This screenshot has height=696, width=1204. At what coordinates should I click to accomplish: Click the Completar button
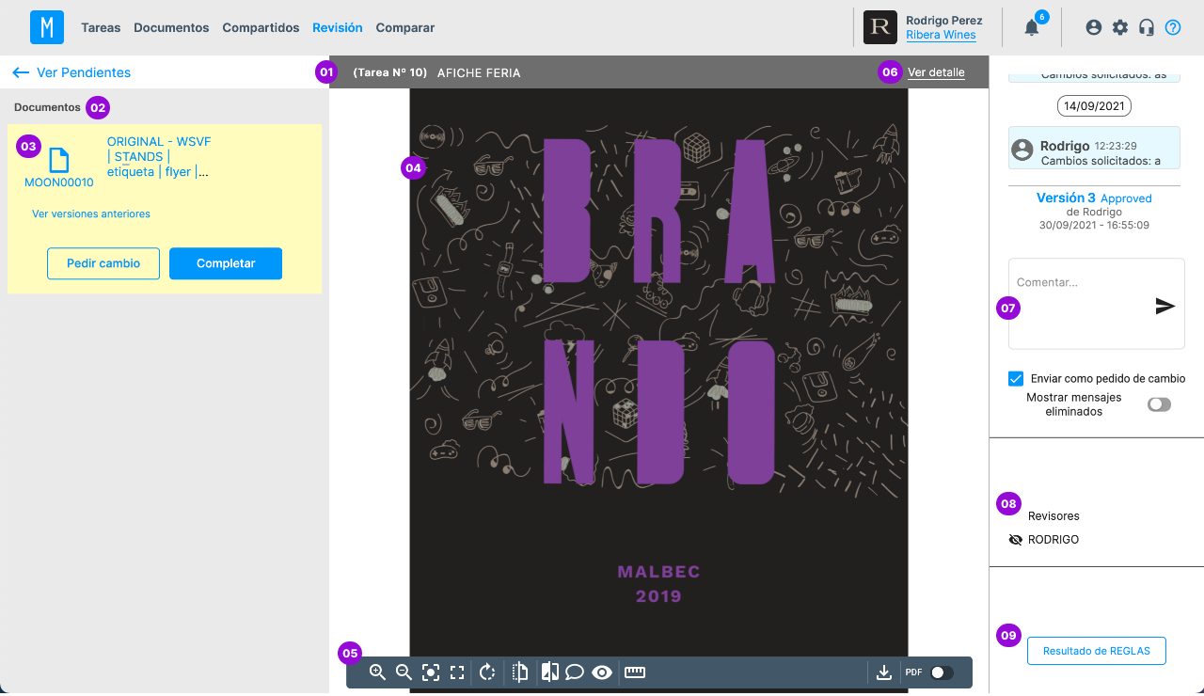coord(226,263)
